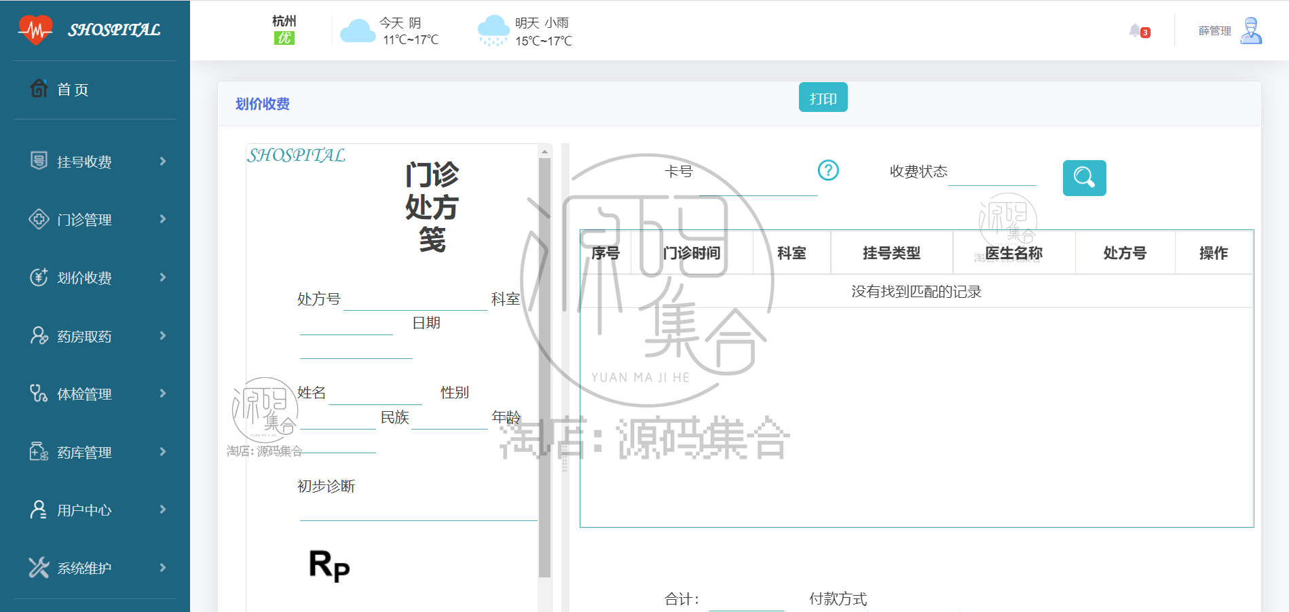Expand the 系统维护 menu chevron
Screen dimensions: 1289x612
click(x=163, y=567)
